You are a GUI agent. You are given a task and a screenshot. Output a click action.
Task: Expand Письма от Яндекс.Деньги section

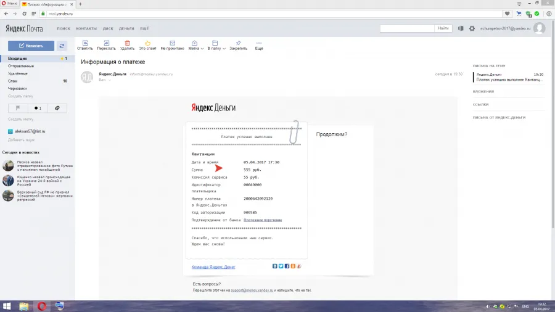(x=499, y=117)
